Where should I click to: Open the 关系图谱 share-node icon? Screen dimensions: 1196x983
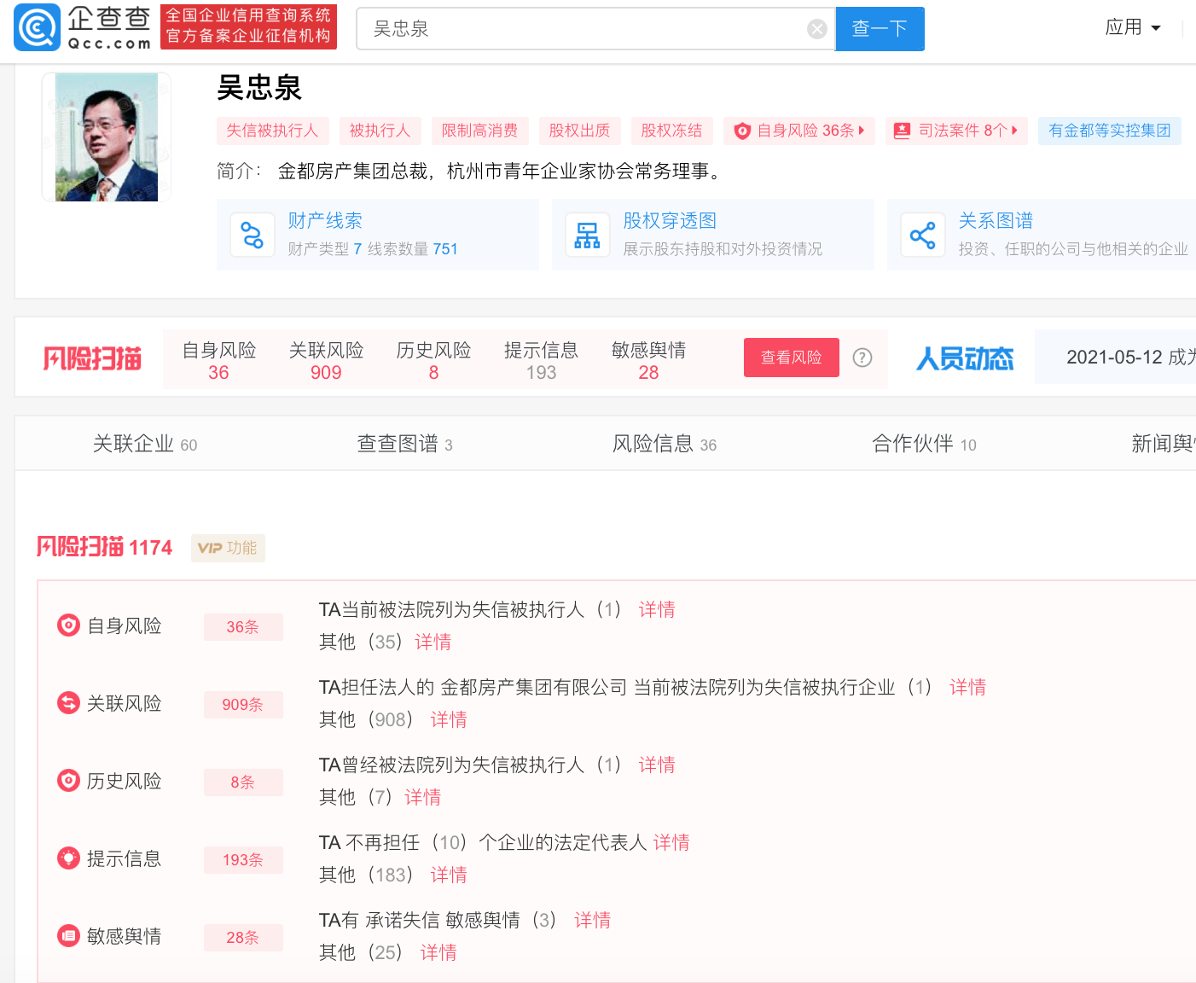coord(923,235)
